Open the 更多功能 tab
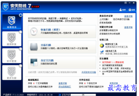 coord(12,72)
